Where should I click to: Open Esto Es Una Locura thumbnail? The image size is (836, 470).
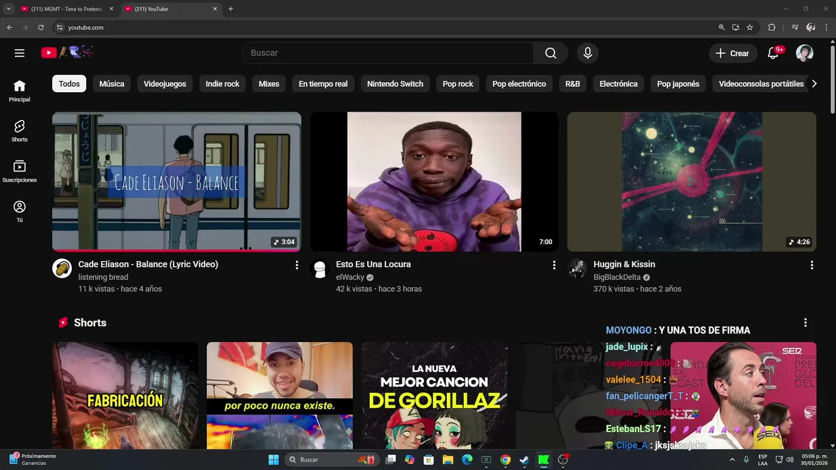[434, 181]
